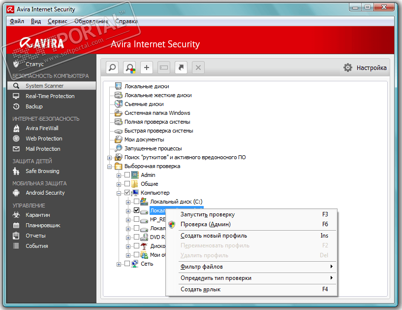Select Локальные жесткие диски profile
This screenshot has width=402, height=310.
(x=158, y=95)
